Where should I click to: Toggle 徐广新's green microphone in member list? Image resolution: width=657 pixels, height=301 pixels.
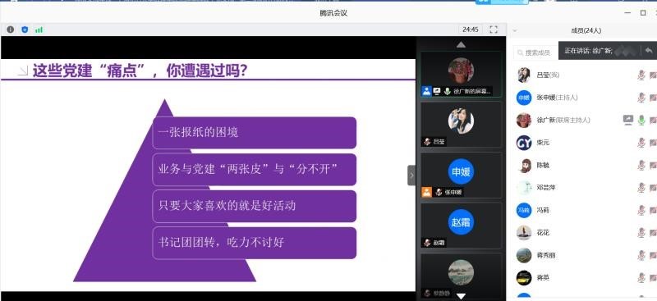pyautogui.click(x=641, y=120)
